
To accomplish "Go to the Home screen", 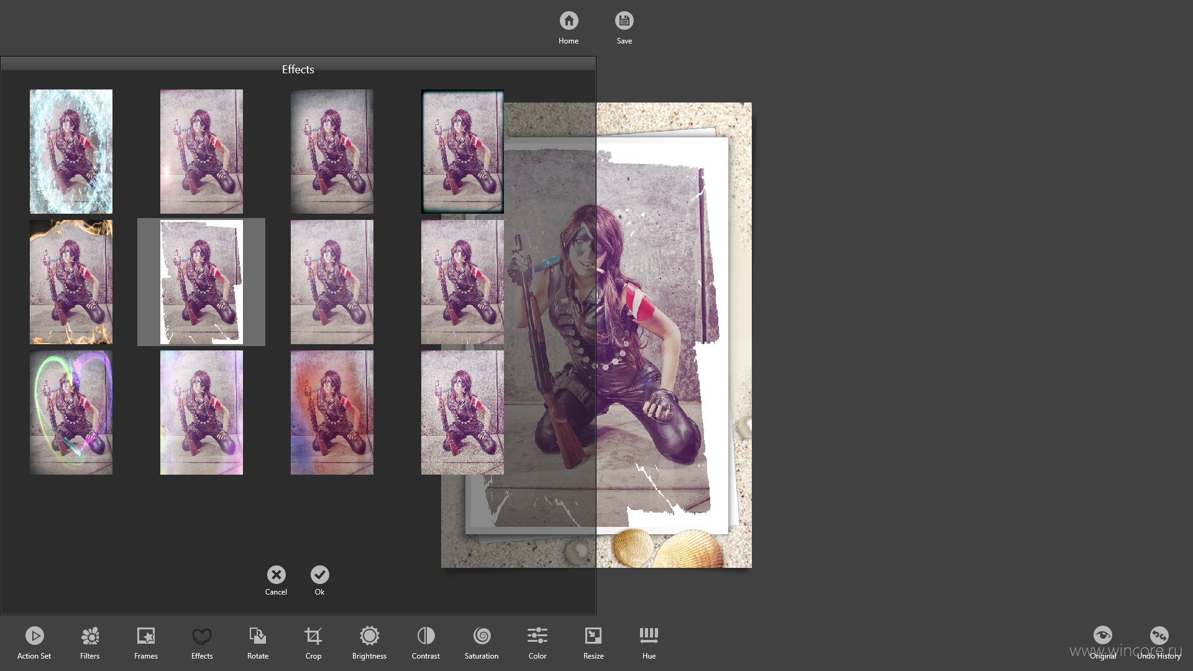I will coord(569,28).
